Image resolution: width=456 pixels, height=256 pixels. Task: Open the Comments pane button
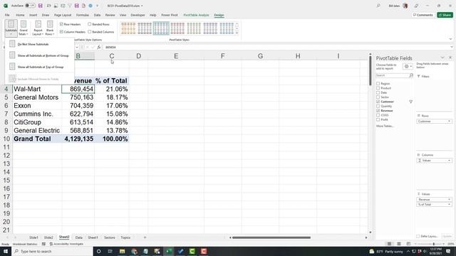point(423,15)
